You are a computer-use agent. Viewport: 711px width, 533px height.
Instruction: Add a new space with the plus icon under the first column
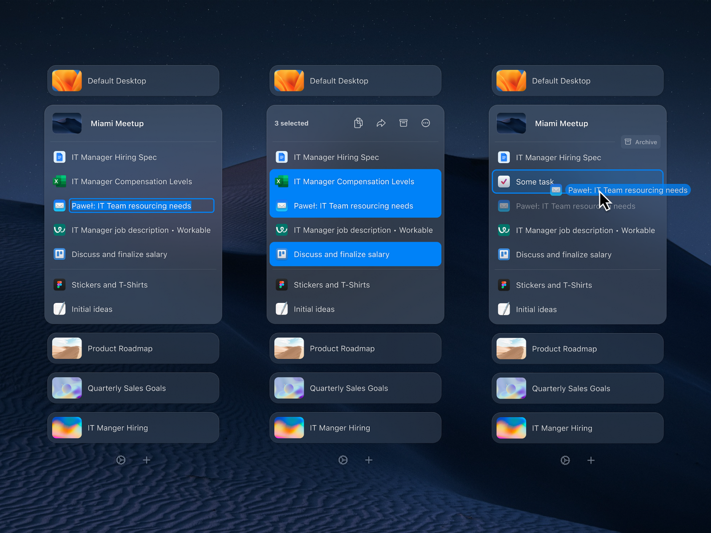click(147, 460)
